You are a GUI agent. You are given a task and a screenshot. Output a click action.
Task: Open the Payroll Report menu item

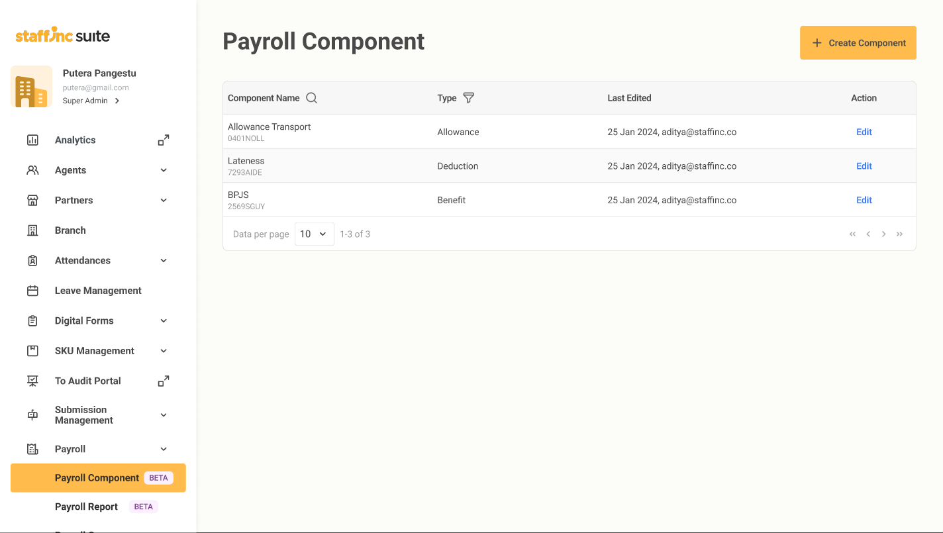(86, 507)
